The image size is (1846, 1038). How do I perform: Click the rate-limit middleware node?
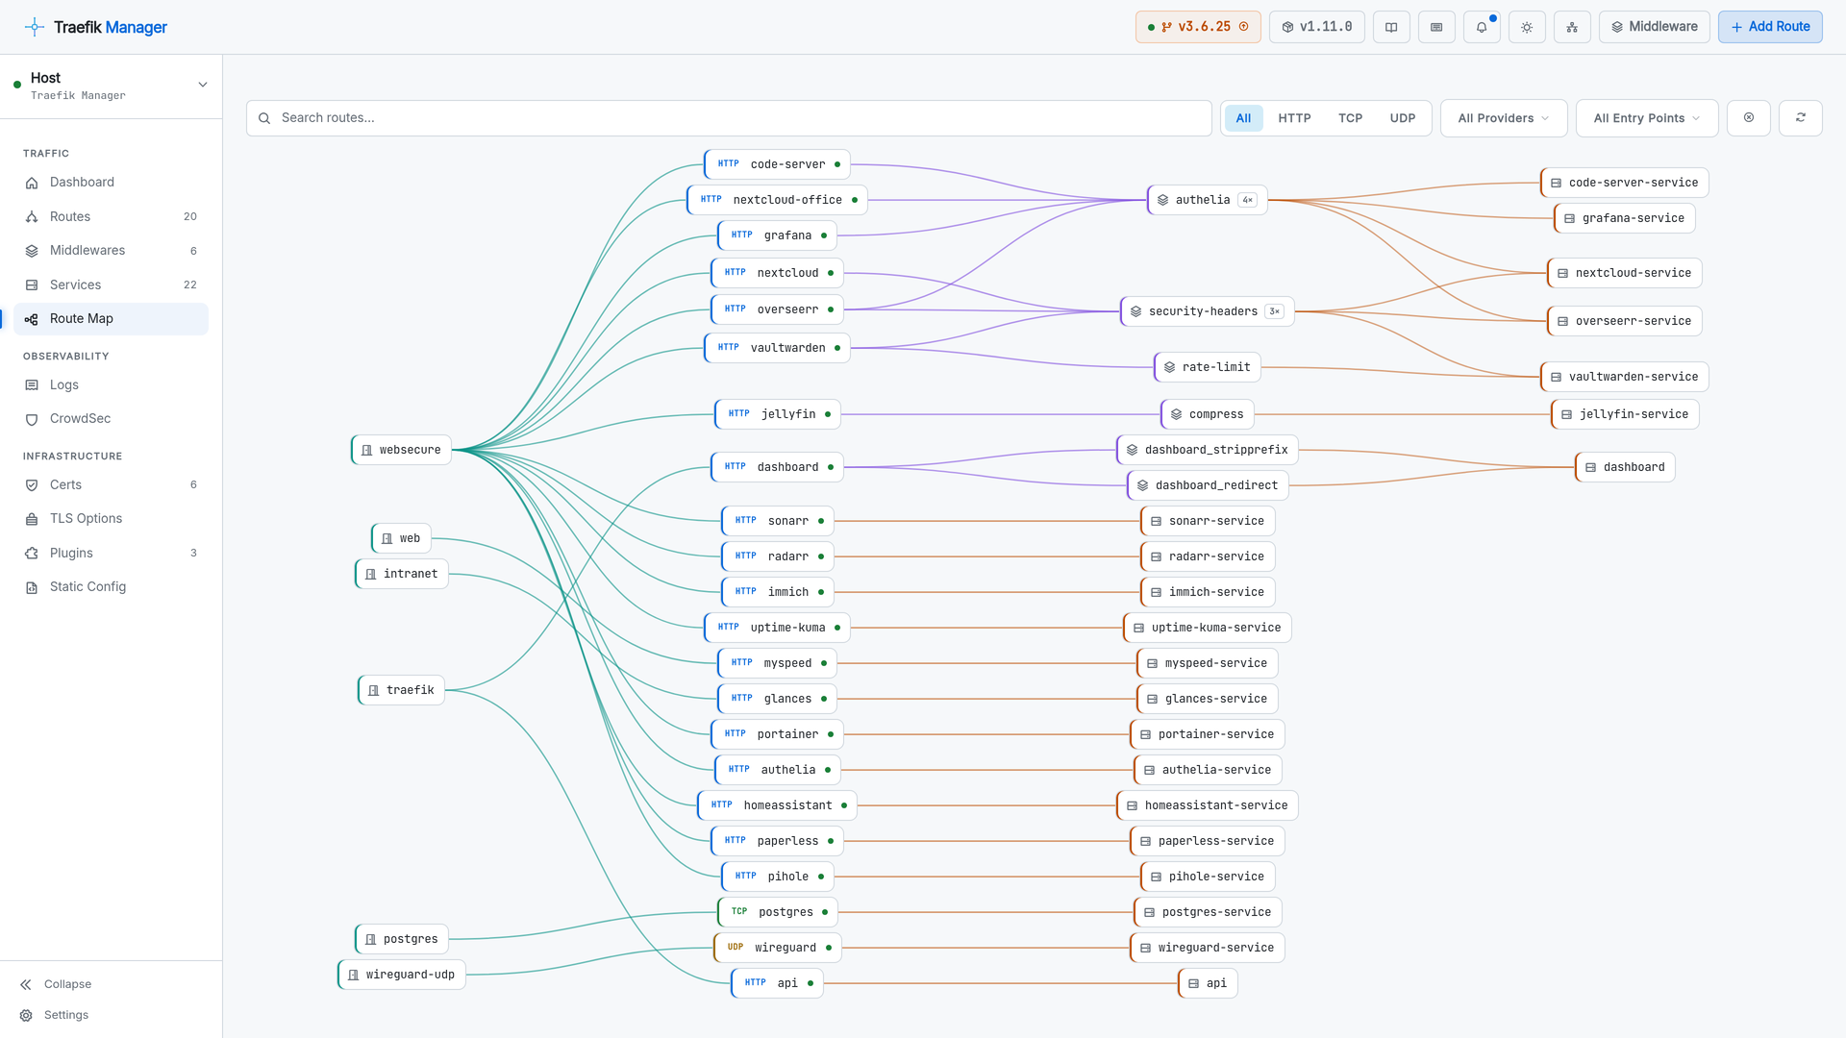1207,367
